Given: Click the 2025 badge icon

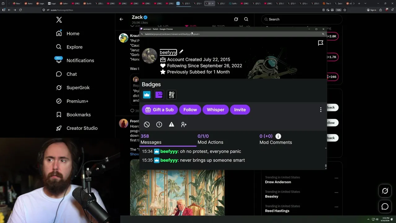Looking at the screenshot, I should pyautogui.click(x=172, y=95).
